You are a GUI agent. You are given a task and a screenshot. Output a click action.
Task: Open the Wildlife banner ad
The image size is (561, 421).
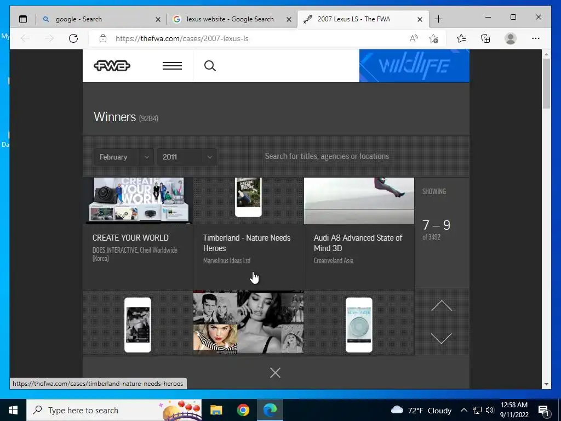[414, 66]
